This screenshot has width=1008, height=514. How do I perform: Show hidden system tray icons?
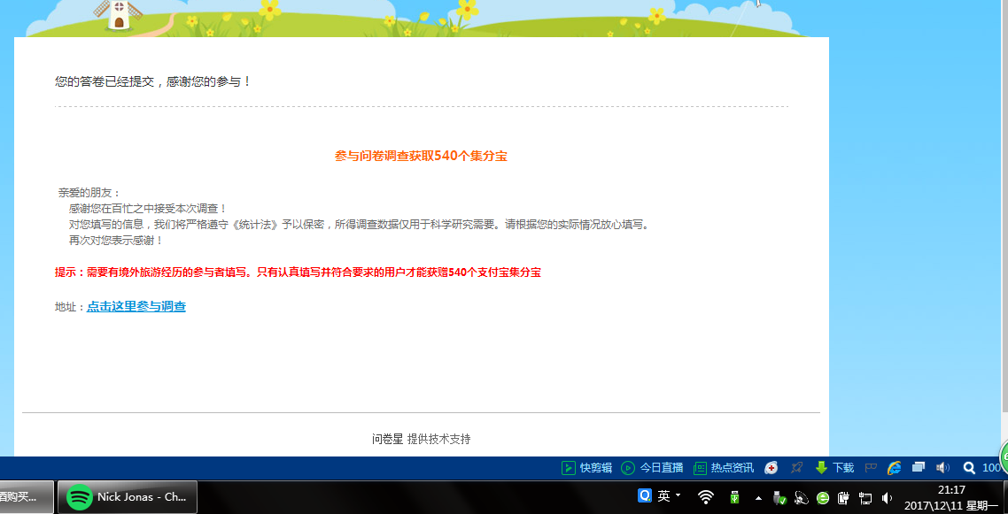758,498
